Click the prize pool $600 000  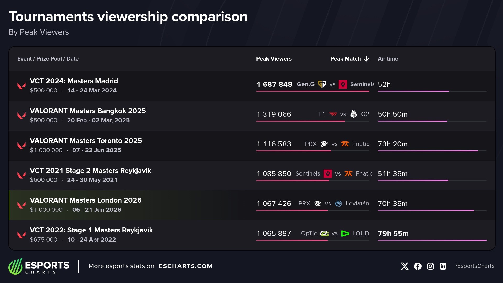pyautogui.click(x=43, y=180)
